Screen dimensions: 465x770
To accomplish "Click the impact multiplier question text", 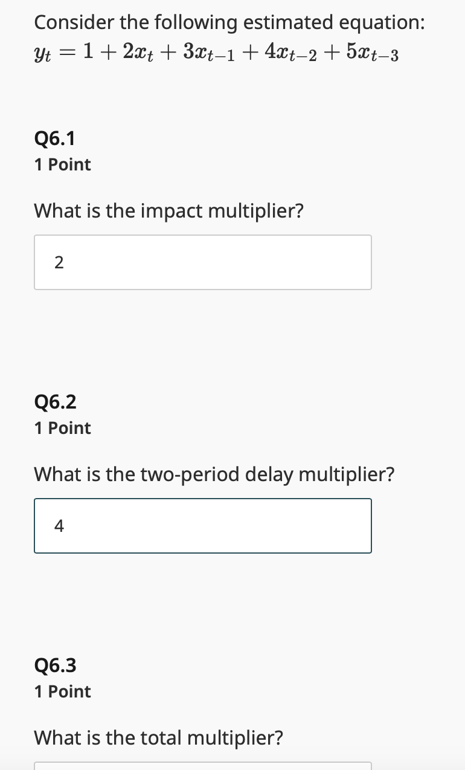I will tap(168, 211).
